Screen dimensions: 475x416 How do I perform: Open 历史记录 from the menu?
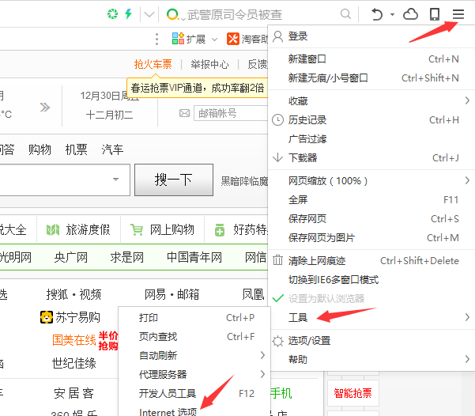click(371, 119)
